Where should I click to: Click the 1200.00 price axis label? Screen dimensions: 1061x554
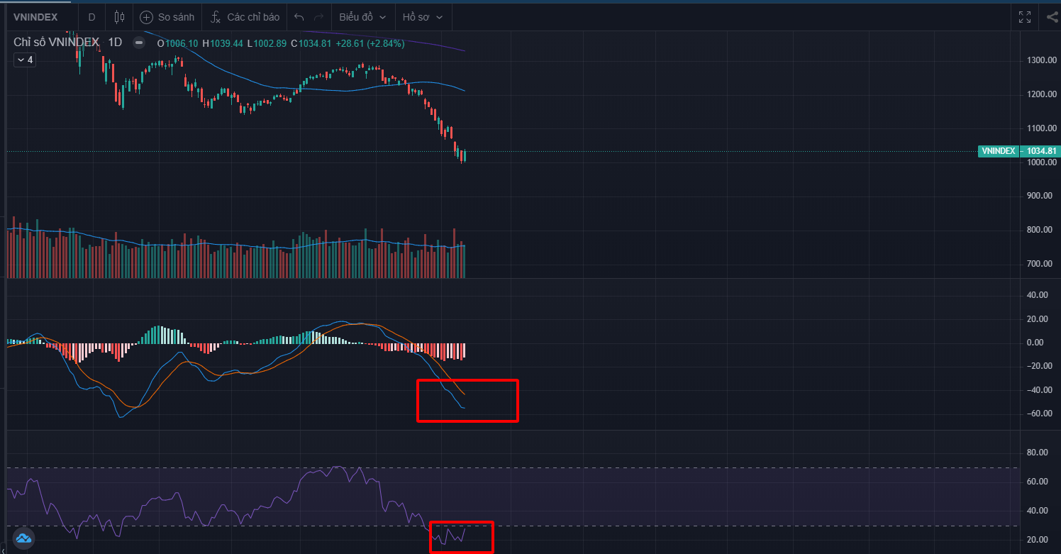(x=1042, y=94)
